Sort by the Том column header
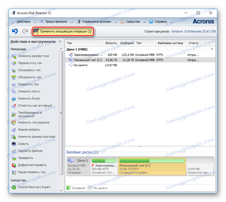Image resolution: width=226 pixels, height=202 pixels. [x=84, y=43]
